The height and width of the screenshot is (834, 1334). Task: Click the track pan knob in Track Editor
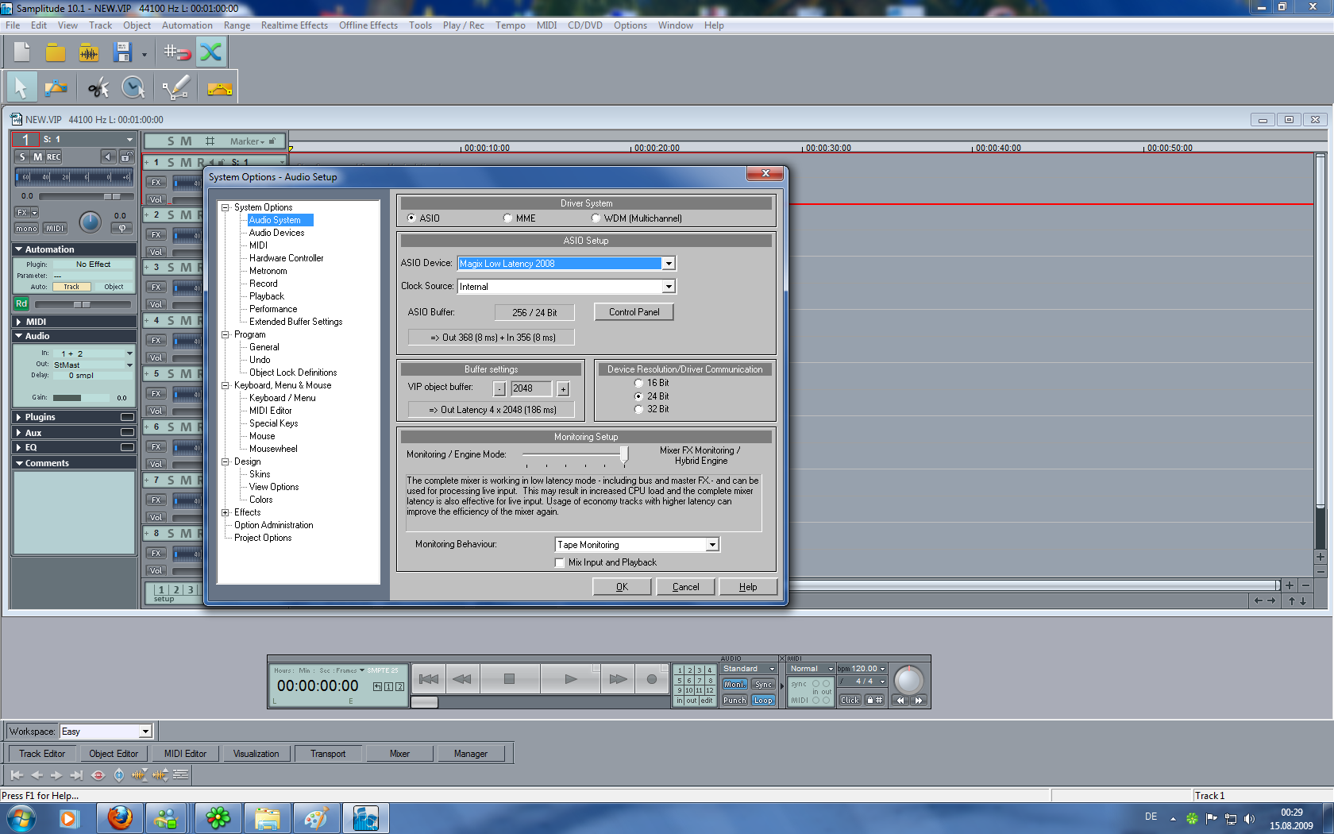(91, 222)
